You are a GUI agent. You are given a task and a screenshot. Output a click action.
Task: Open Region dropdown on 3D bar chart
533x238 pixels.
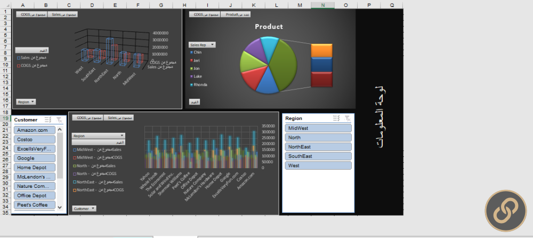click(26, 101)
